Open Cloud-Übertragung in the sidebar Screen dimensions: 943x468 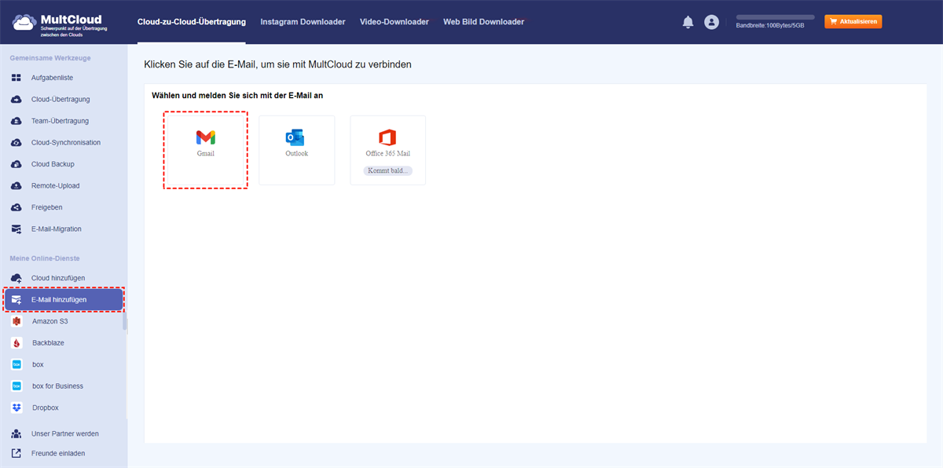[61, 100]
